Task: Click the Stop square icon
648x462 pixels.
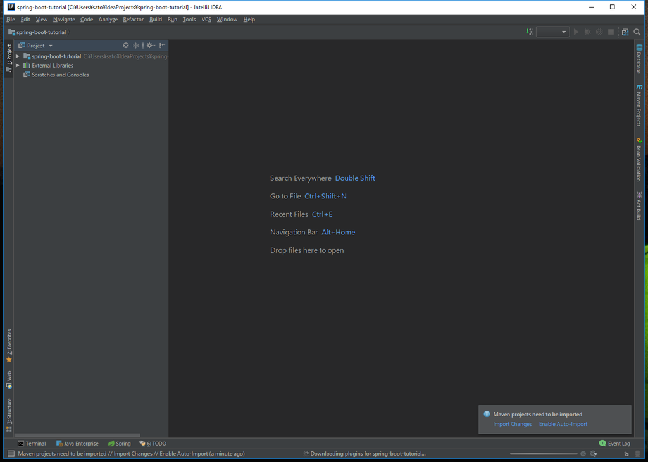Action: coord(611,32)
